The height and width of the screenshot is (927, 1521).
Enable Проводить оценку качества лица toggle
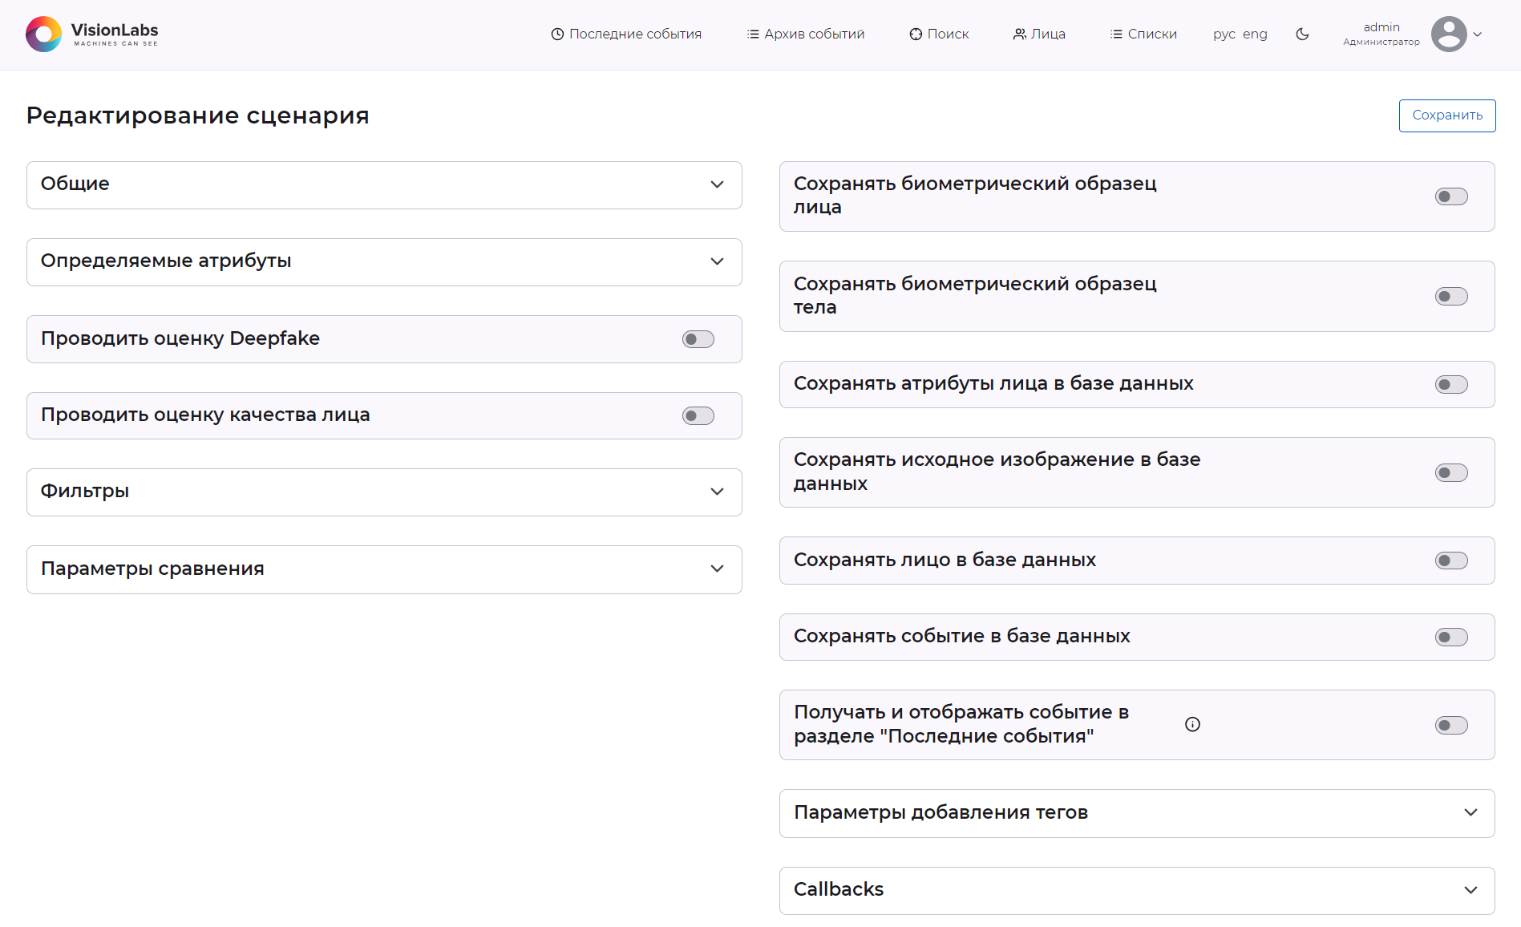698,415
